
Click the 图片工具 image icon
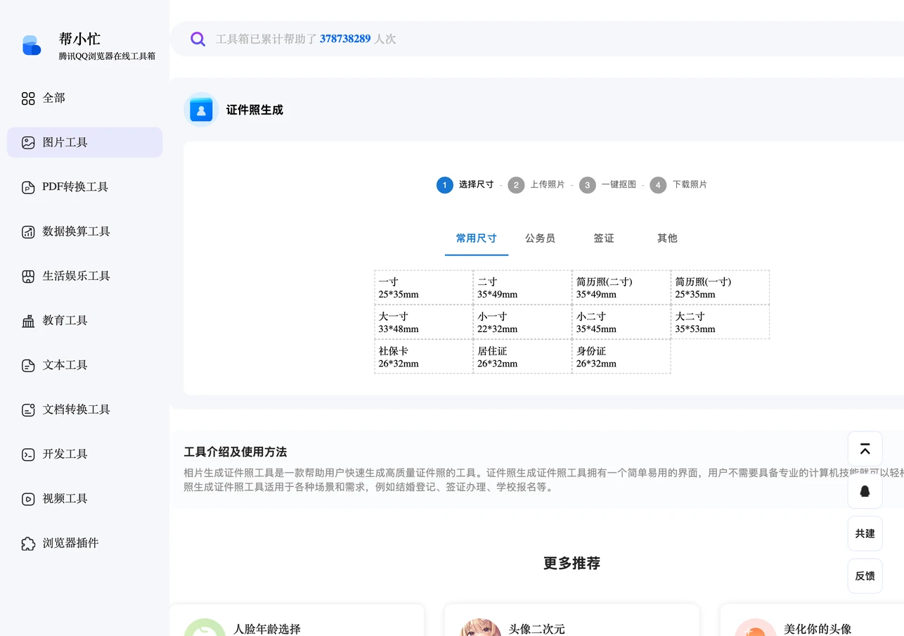click(x=28, y=143)
